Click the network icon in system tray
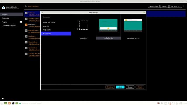The height and width of the screenshot is (105, 187). coord(169,103)
